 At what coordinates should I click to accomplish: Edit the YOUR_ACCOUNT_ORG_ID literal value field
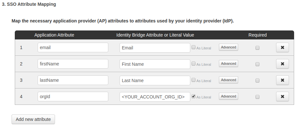click(x=155, y=97)
